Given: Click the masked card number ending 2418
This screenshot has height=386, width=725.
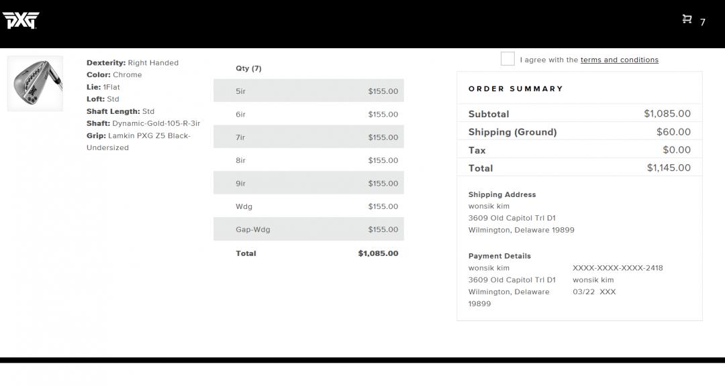Looking at the screenshot, I should [618, 268].
